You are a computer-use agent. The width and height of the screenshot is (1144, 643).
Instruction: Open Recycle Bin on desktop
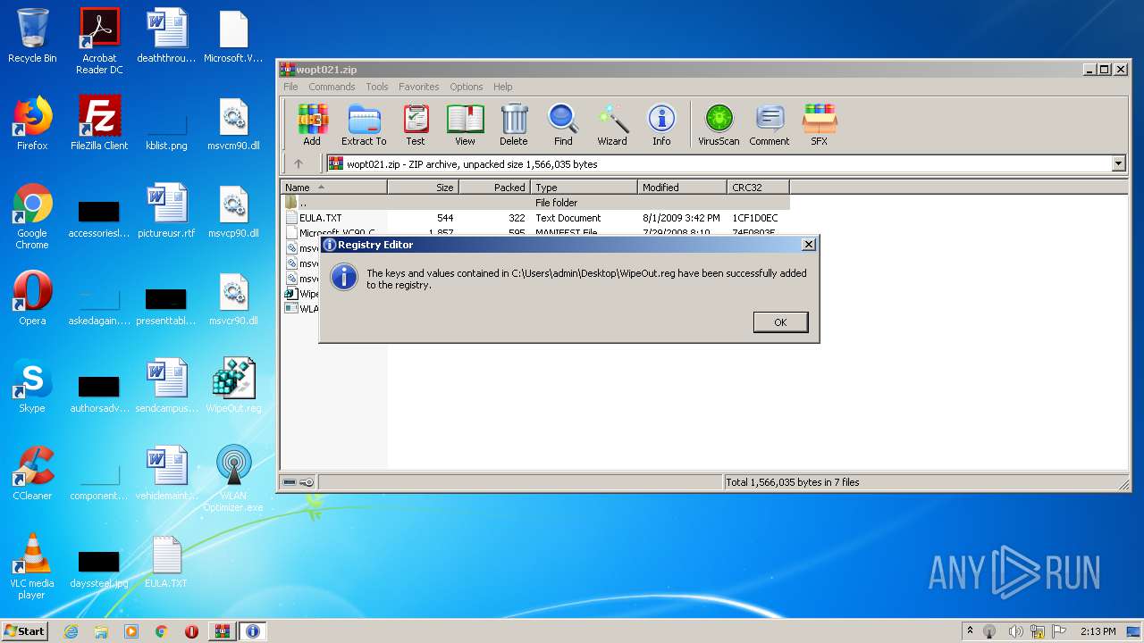click(32, 37)
